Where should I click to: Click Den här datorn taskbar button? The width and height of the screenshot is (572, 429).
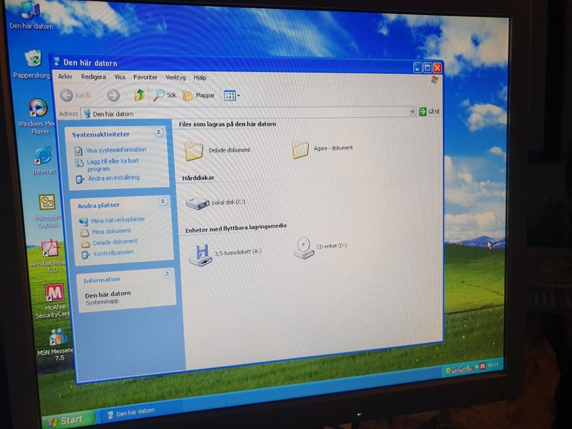[140, 412]
